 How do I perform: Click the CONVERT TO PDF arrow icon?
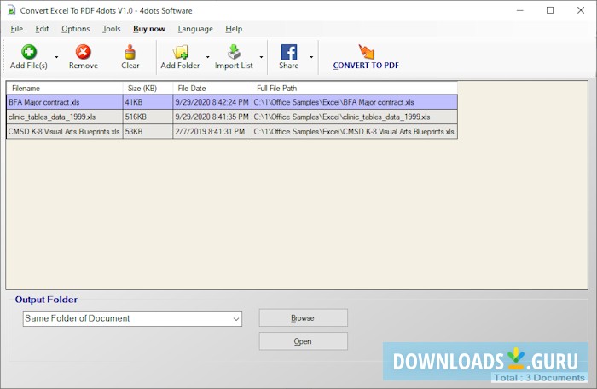[x=366, y=51]
